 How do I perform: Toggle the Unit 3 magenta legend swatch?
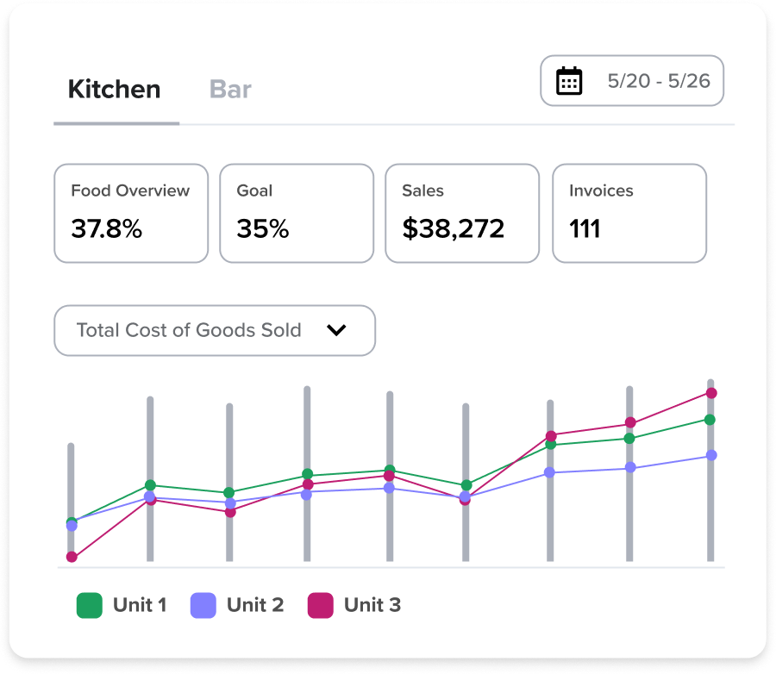(x=320, y=605)
